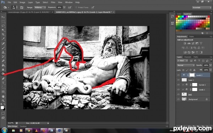Image resolution: width=213 pixels, height=133 pixels.
Task: Add a Gradient Map adjustment
Action: point(201,52)
